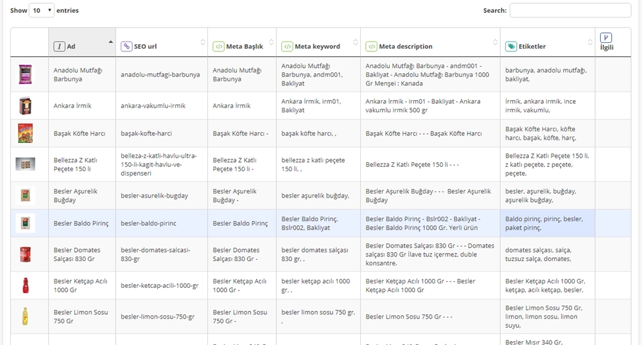Click the Etiketler tag icon
This screenshot has height=345, width=642.
(x=511, y=46)
